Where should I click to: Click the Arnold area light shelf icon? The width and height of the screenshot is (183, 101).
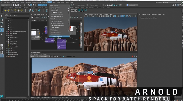tap(5, 11)
